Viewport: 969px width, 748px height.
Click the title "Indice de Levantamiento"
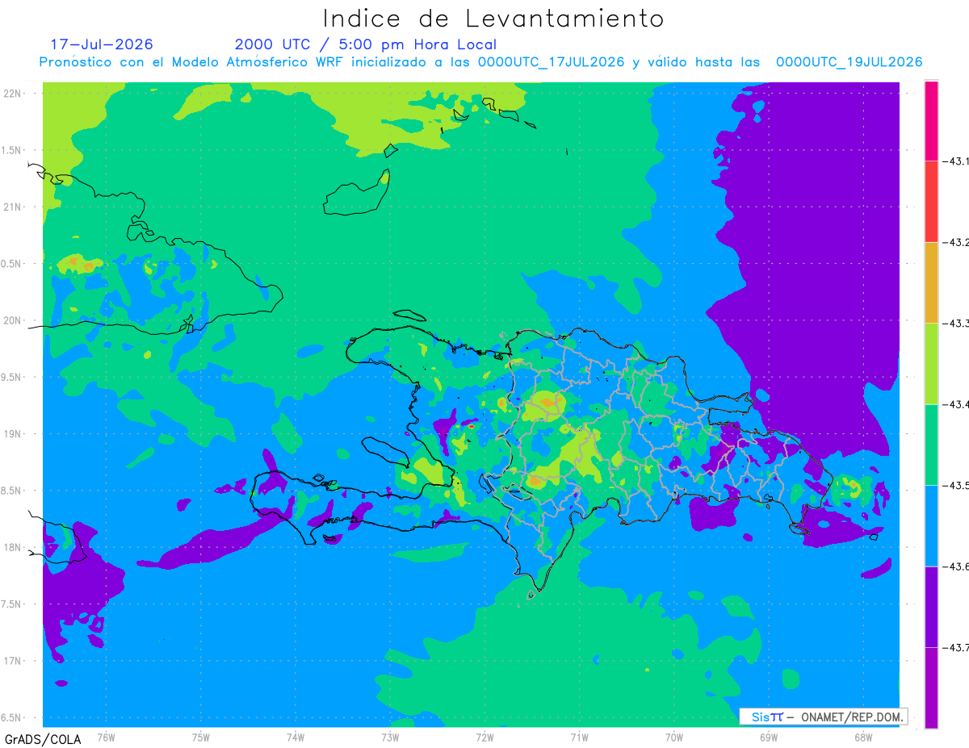[x=493, y=18]
